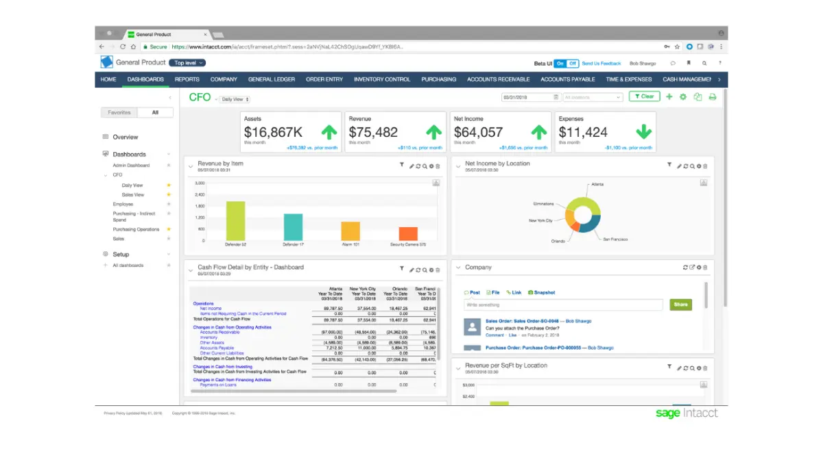
Task: Open the filter icon on Revenue by Item
Action: (x=403, y=165)
